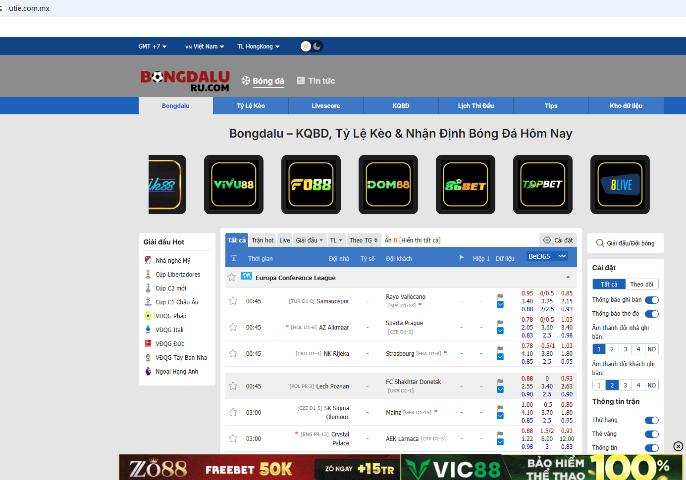Open the Bóng đá navigation link
The width and height of the screenshot is (686, 480).
[263, 81]
